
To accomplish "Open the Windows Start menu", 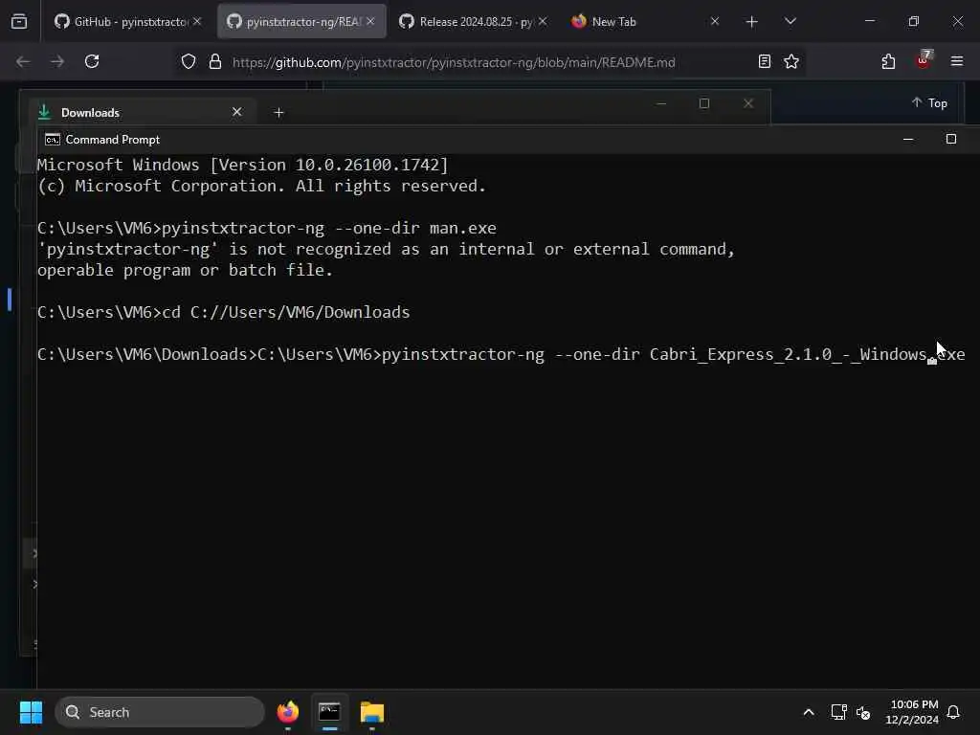I will tap(31, 712).
